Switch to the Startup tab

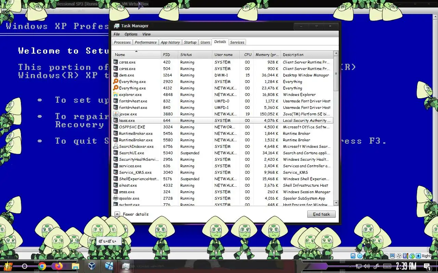click(190, 42)
